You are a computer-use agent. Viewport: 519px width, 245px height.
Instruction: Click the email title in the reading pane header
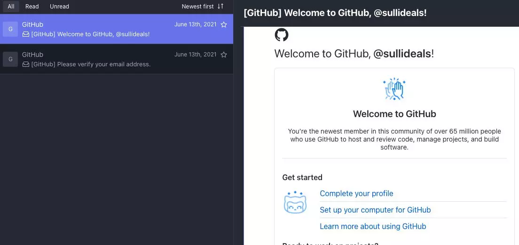[x=335, y=13]
